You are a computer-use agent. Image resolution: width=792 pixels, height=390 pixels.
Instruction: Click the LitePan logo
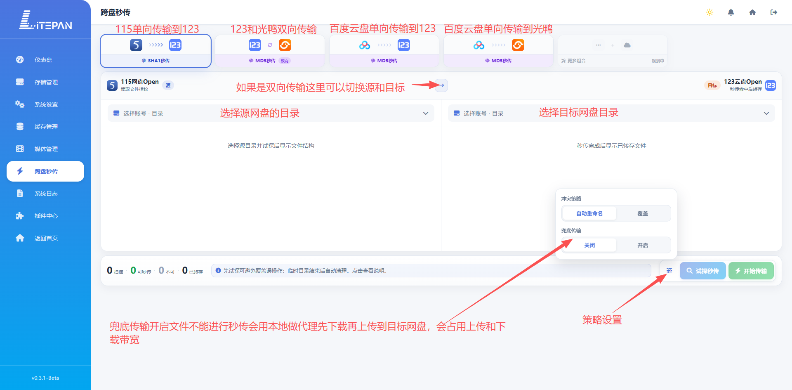45,20
